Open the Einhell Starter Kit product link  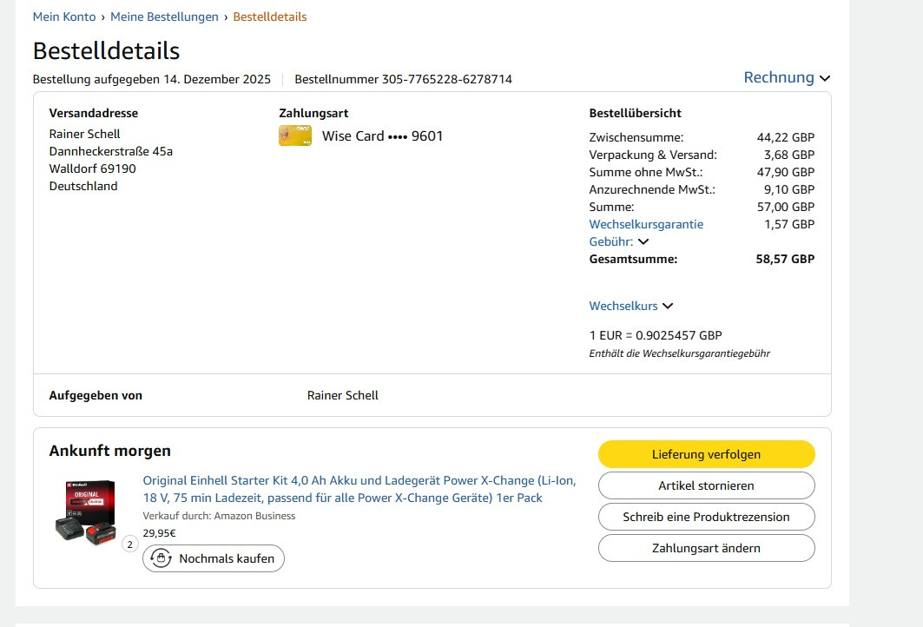[359, 489]
